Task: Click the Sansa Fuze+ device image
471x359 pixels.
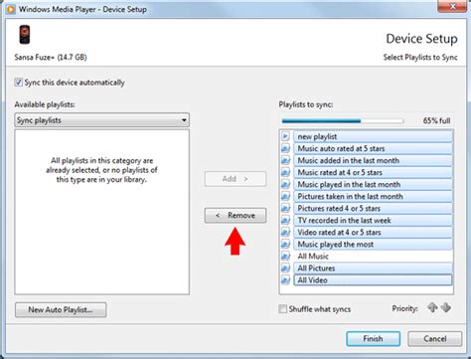Action: [x=25, y=35]
